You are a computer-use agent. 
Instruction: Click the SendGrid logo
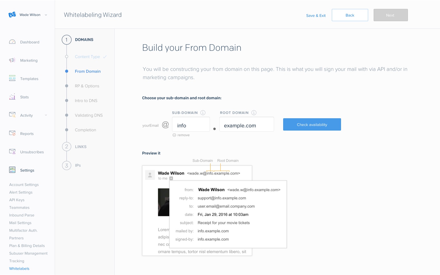11,15
